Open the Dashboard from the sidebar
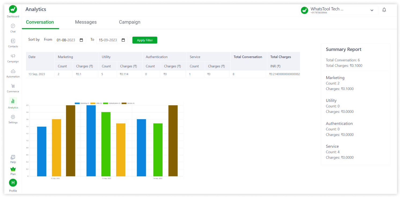This screenshot has width=401, height=198. (13, 11)
